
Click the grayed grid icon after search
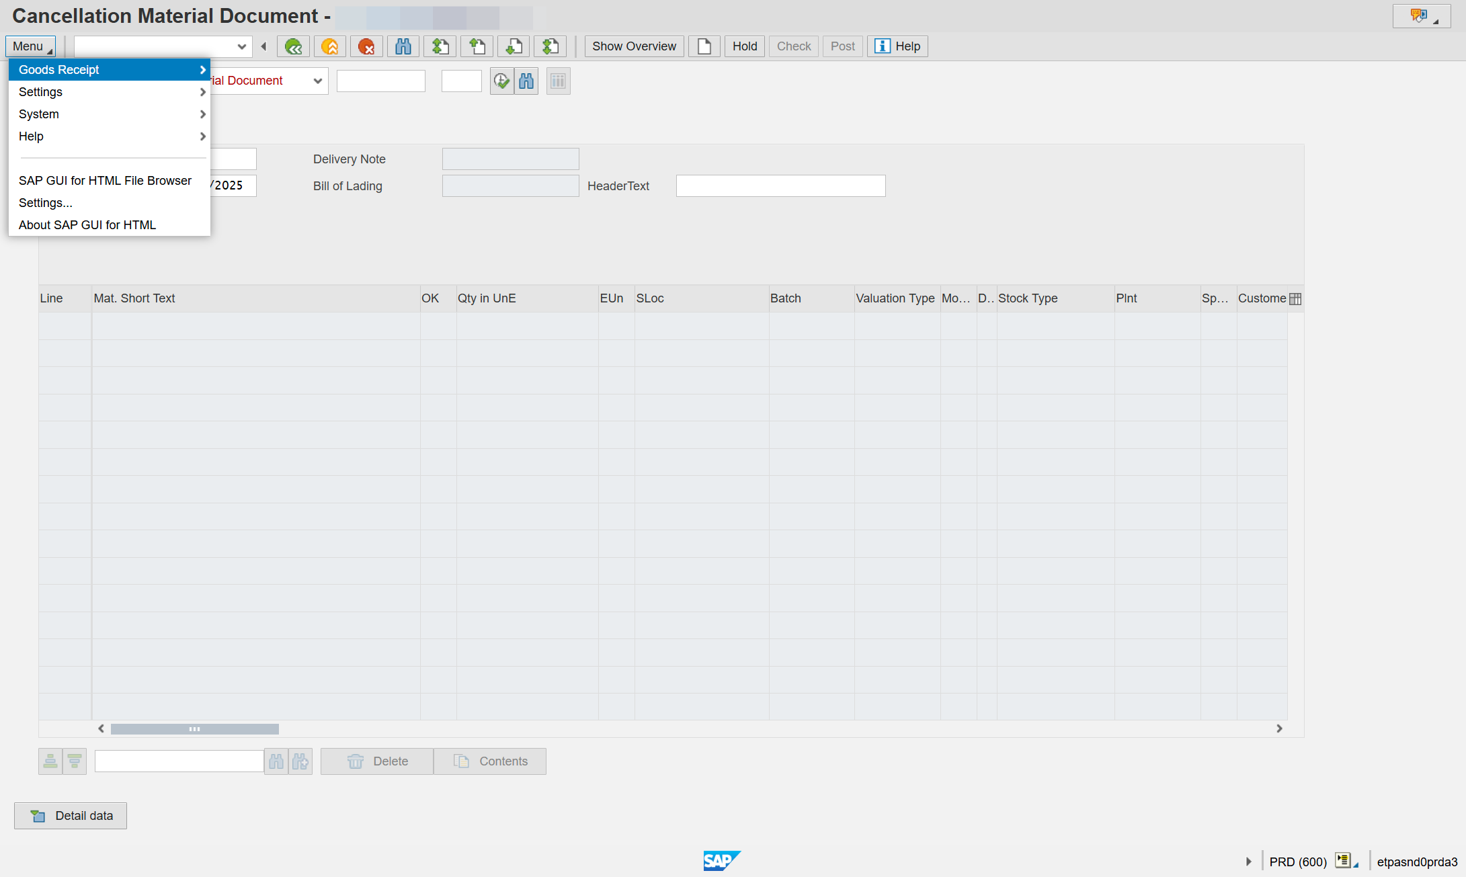(x=558, y=81)
